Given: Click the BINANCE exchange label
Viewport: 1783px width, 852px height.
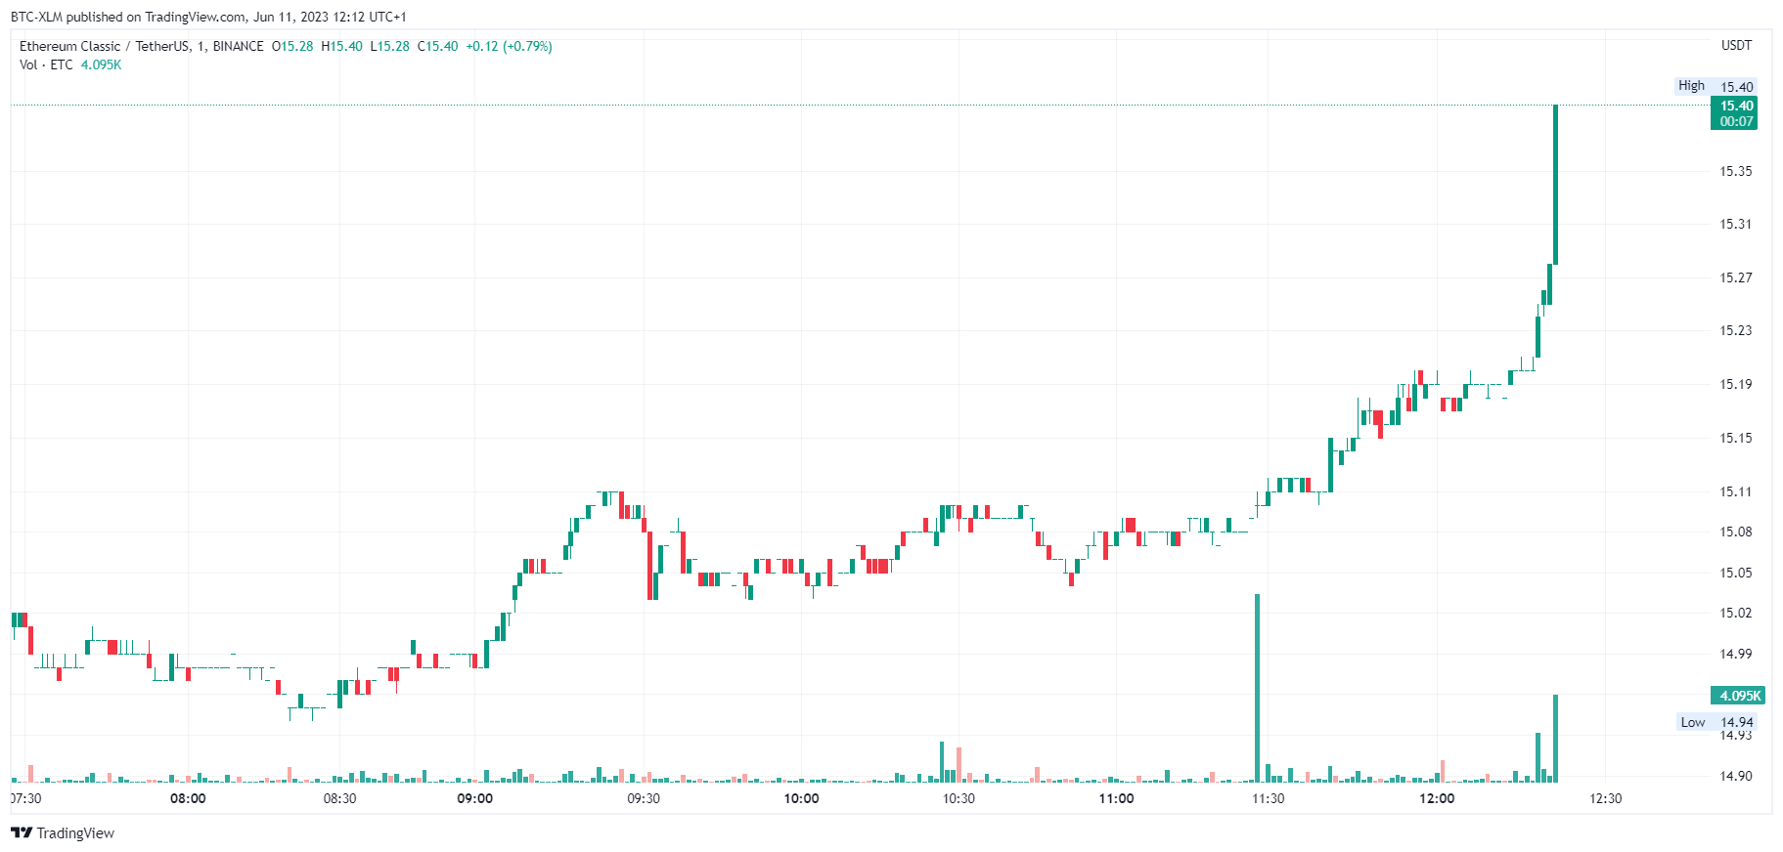Looking at the screenshot, I should (238, 46).
